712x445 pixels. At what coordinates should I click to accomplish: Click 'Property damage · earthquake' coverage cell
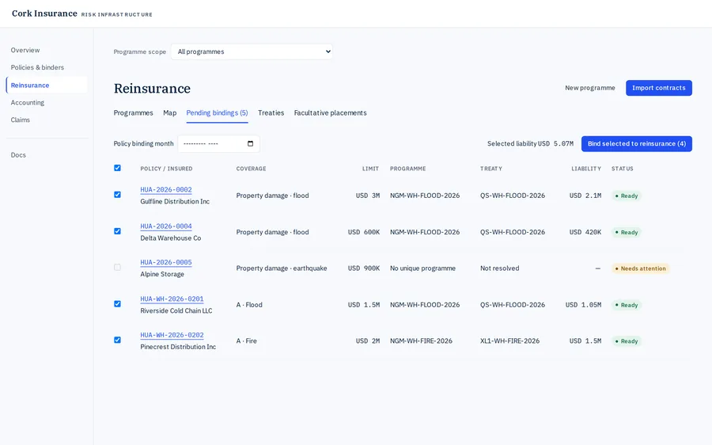(282, 268)
